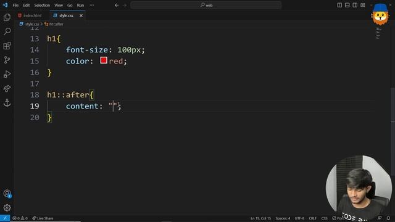Select the style.css tab
Viewport: 395px width, 222px height.
pos(66,15)
